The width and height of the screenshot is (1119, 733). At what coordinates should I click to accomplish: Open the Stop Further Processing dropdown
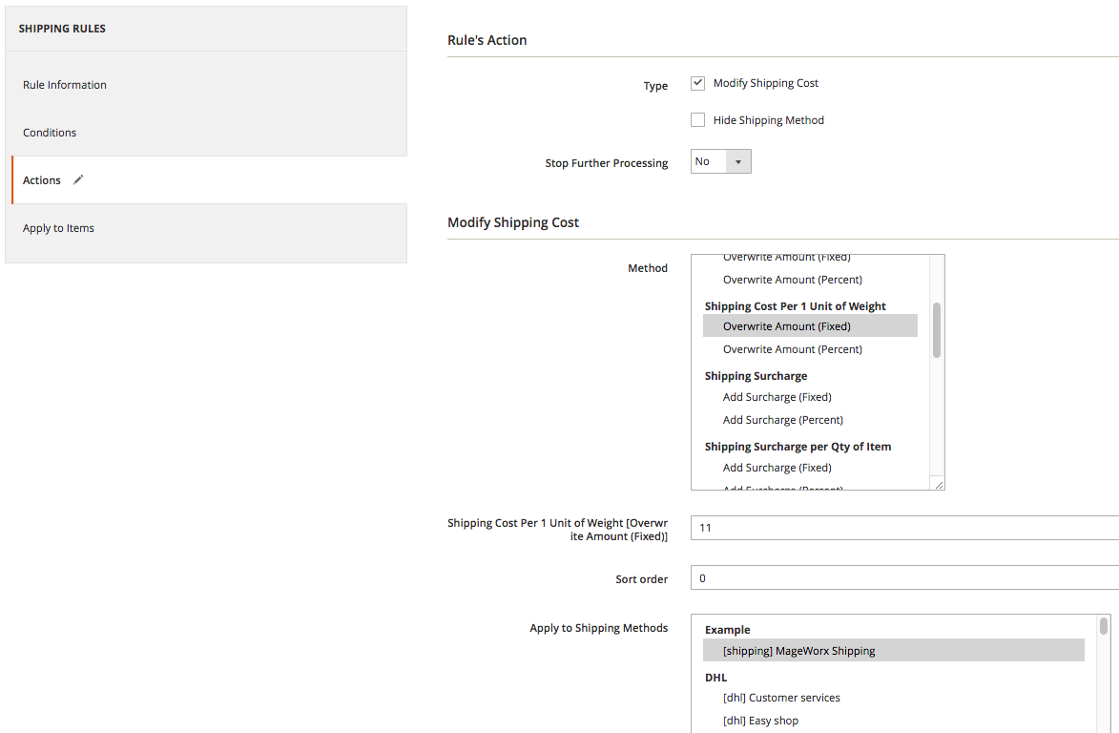point(720,162)
